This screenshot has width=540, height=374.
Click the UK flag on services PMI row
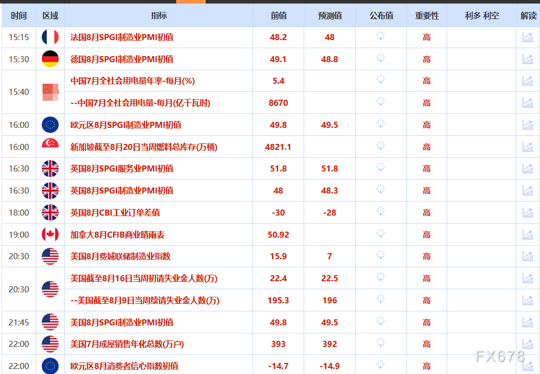pos(50,168)
